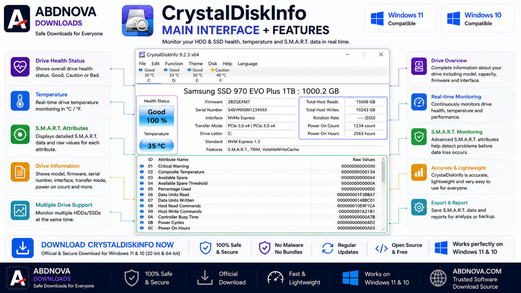Click the Multiple Drive Support chart icon

click(x=20, y=210)
